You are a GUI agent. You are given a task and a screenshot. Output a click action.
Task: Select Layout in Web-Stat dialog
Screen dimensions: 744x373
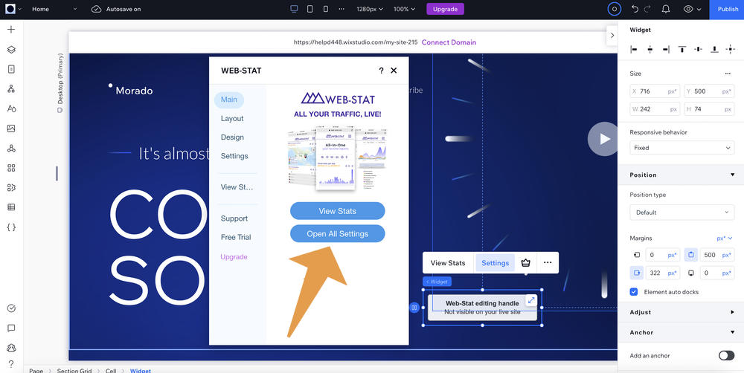coord(232,118)
